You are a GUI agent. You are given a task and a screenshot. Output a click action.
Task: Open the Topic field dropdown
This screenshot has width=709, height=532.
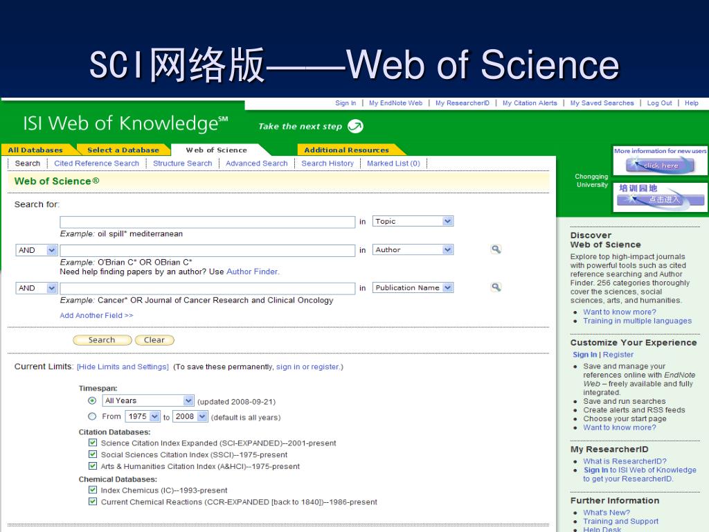coord(413,221)
